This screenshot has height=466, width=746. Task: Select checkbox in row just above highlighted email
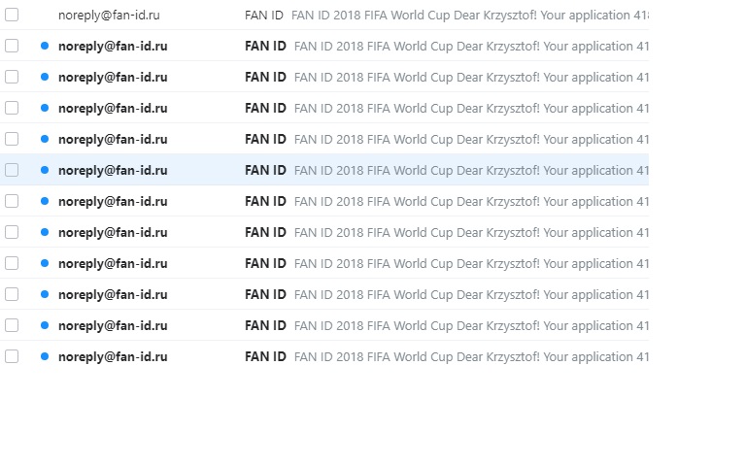tap(12, 139)
